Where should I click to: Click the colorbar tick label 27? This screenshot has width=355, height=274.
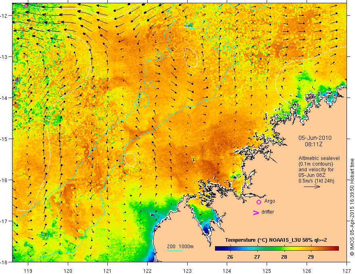(257, 257)
